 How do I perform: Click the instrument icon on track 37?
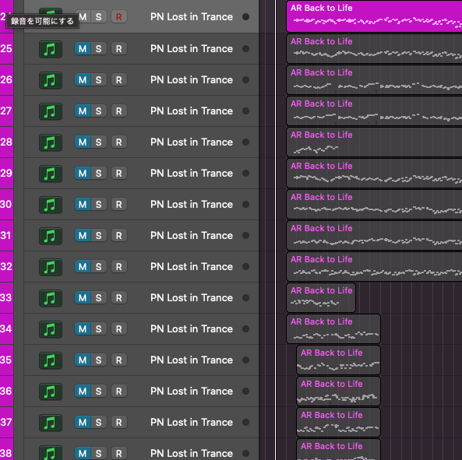51,423
